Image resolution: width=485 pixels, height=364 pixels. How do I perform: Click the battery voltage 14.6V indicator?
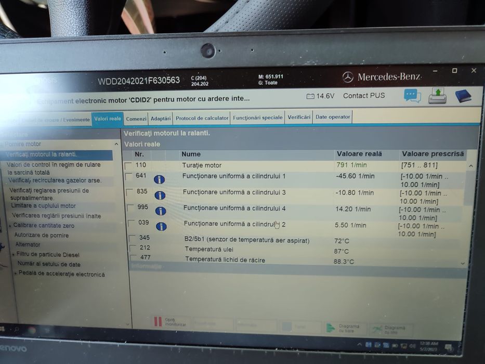pos(320,96)
